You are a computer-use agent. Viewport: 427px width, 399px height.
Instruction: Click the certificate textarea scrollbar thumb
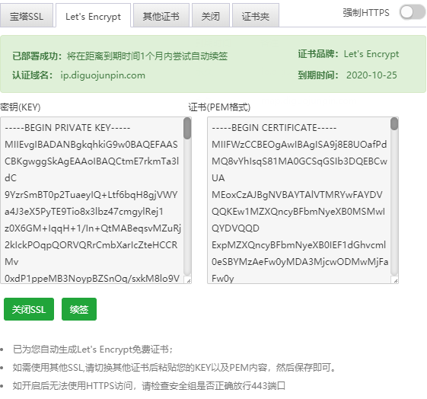tap(394, 124)
